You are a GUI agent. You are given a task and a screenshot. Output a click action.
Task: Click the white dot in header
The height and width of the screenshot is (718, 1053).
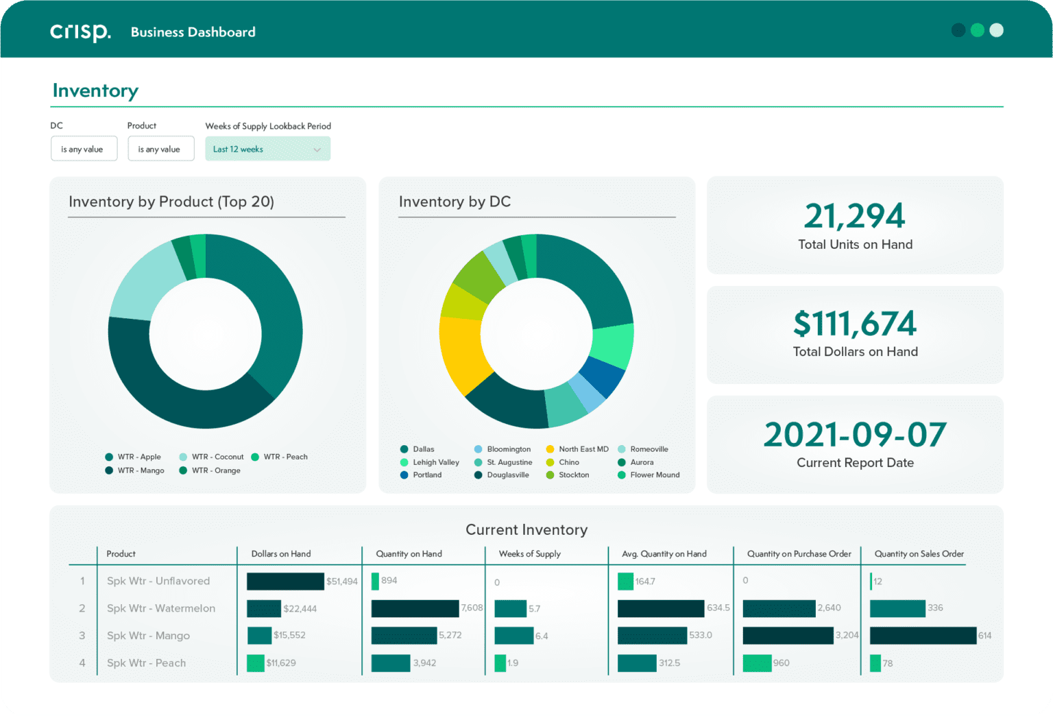pyautogui.click(x=997, y=30)
